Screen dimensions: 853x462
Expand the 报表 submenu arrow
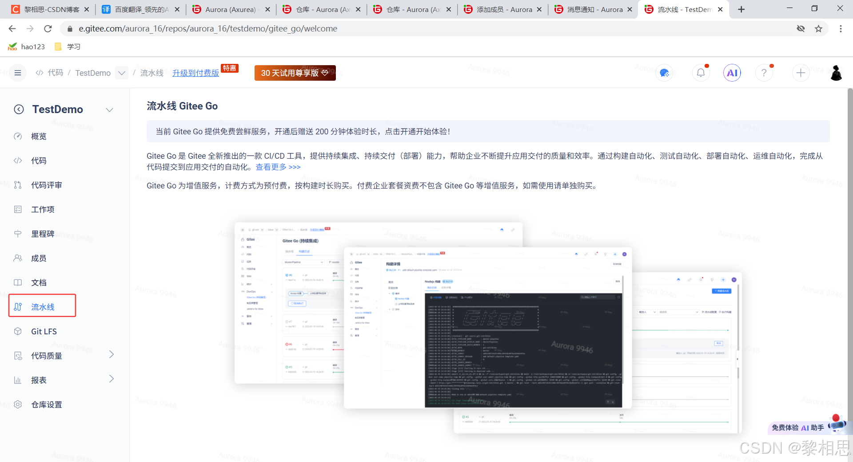(112, 379)
